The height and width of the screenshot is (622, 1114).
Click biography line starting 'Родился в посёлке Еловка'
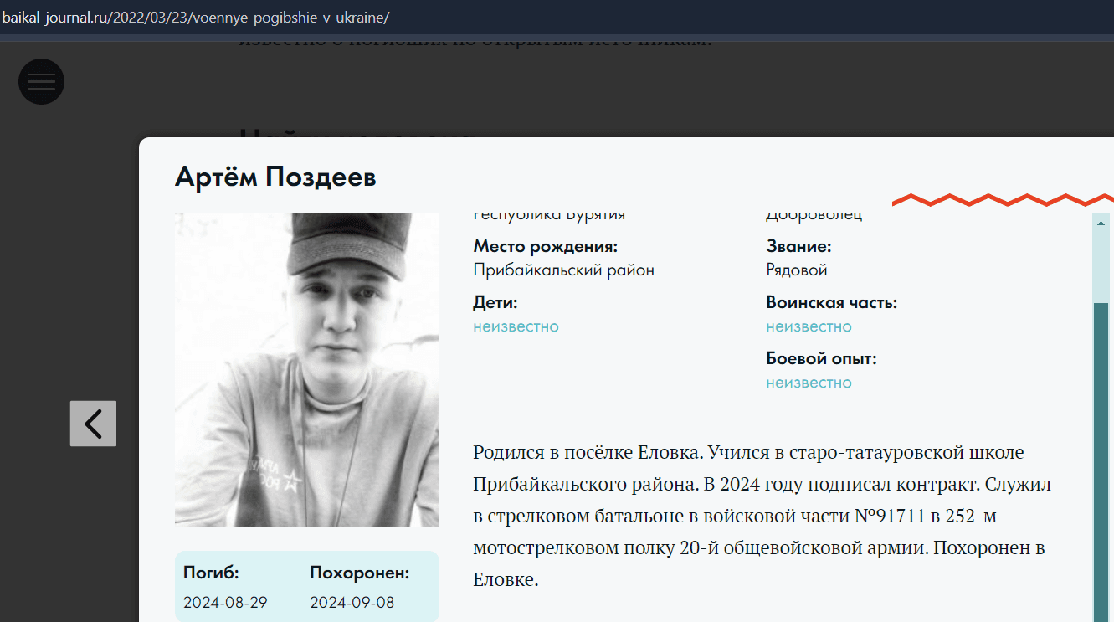pyautogui.click(x=748, y=453)
